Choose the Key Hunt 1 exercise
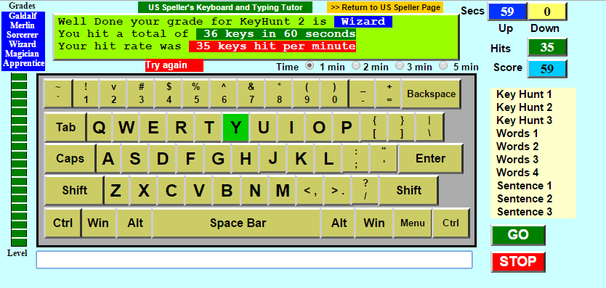 pyautogui.click(x=524, y=94)
